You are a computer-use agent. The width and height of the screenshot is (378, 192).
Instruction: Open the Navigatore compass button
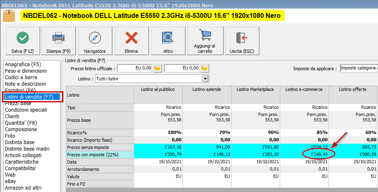[x=95, y=41]
